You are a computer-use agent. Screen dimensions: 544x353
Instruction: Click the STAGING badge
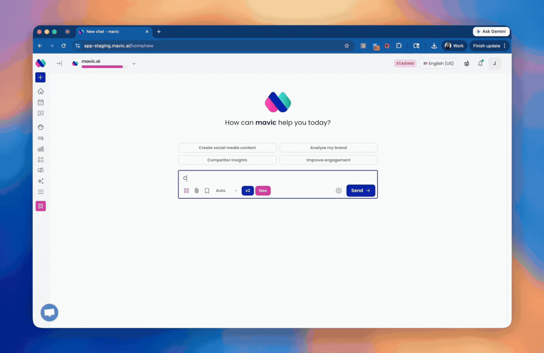(x=405, y=63)
